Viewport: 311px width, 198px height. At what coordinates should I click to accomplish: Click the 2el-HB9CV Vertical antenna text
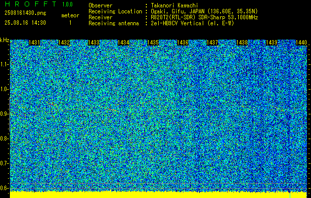pyautogui.click(x=192, y=23)
